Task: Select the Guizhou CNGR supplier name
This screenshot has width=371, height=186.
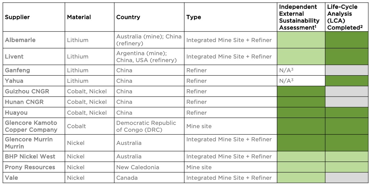Action: [27, 91]
